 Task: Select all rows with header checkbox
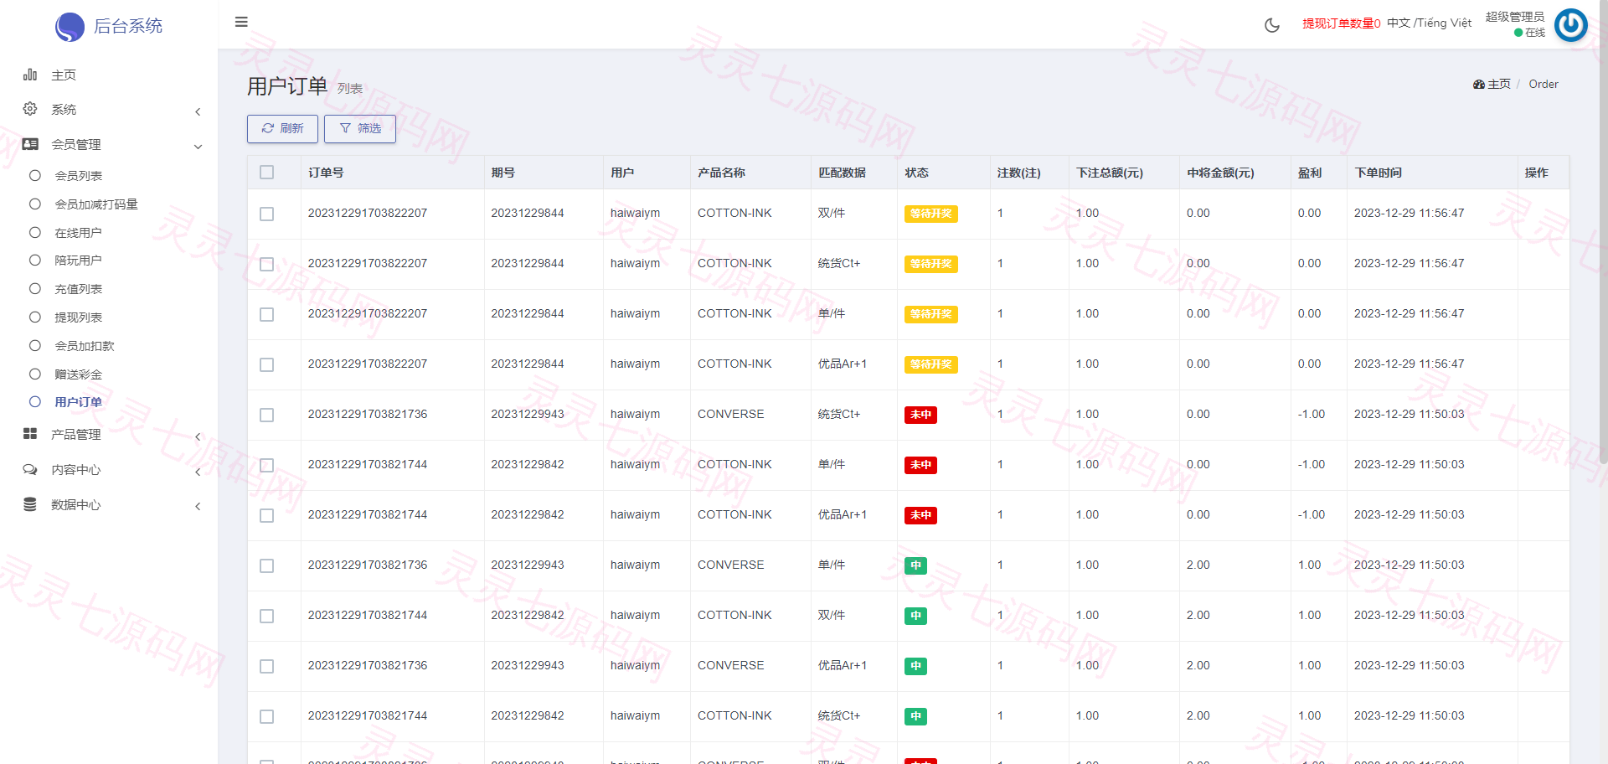[267, 173]
